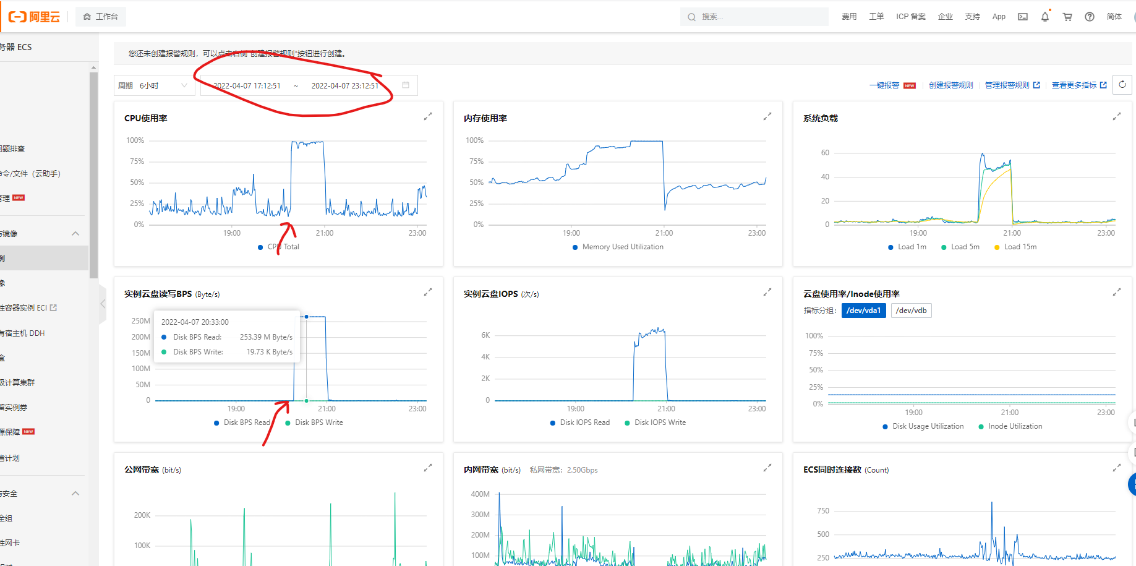Viewport: 1136px width, 566px height.
Task: Open the 工作台 workbench tab
Action: (101, 17)
